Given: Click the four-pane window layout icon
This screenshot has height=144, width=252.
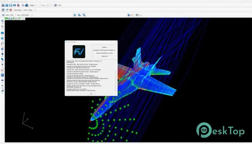Looking at the screenshot, I should [x=3, y=10].
